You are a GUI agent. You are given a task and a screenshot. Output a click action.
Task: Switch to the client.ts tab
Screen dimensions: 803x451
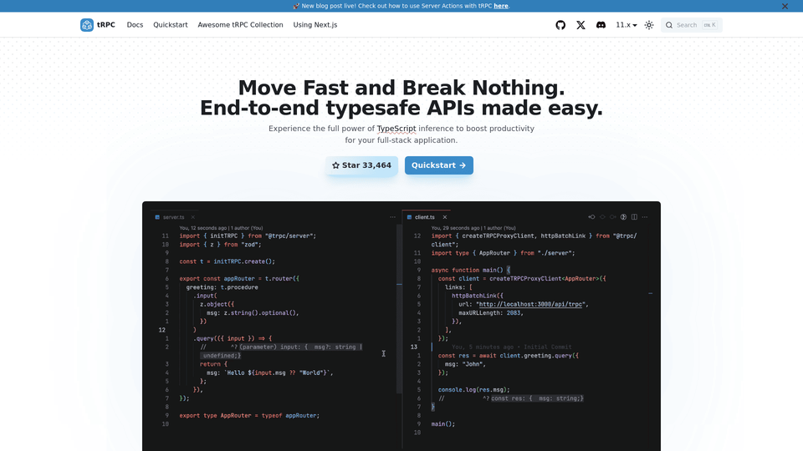click(425, 217)
